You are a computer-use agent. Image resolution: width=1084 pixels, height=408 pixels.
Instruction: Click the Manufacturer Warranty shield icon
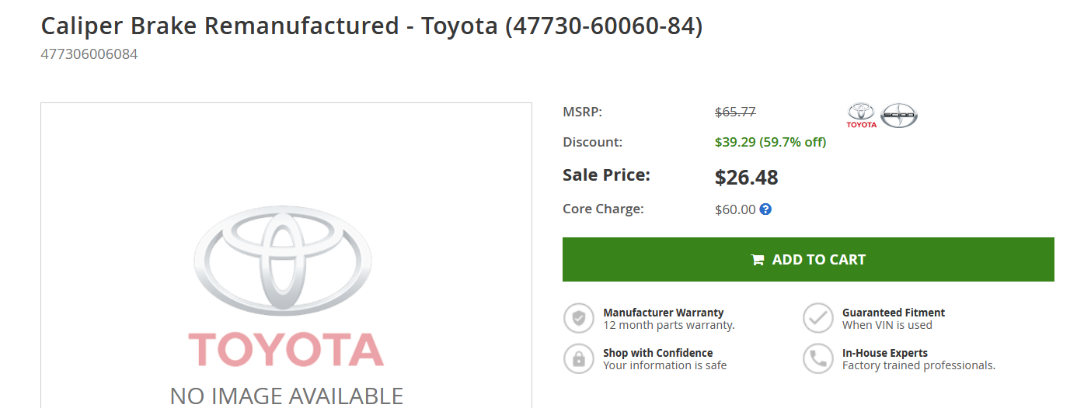click(x=578, y=318)
